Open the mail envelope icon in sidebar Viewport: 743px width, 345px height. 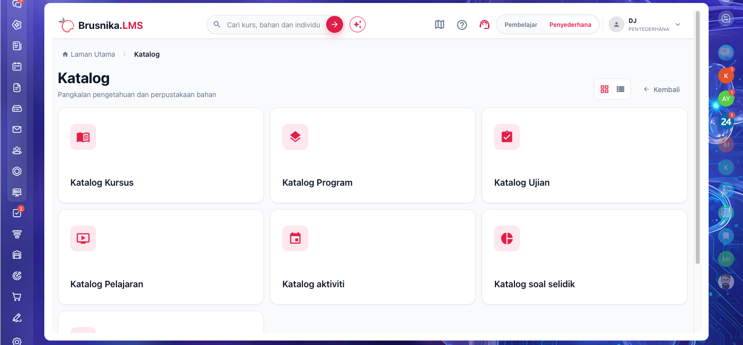pos(17,129)
